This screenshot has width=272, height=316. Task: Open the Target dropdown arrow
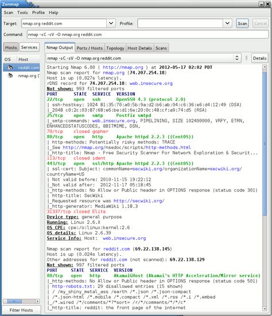(111, 24)
